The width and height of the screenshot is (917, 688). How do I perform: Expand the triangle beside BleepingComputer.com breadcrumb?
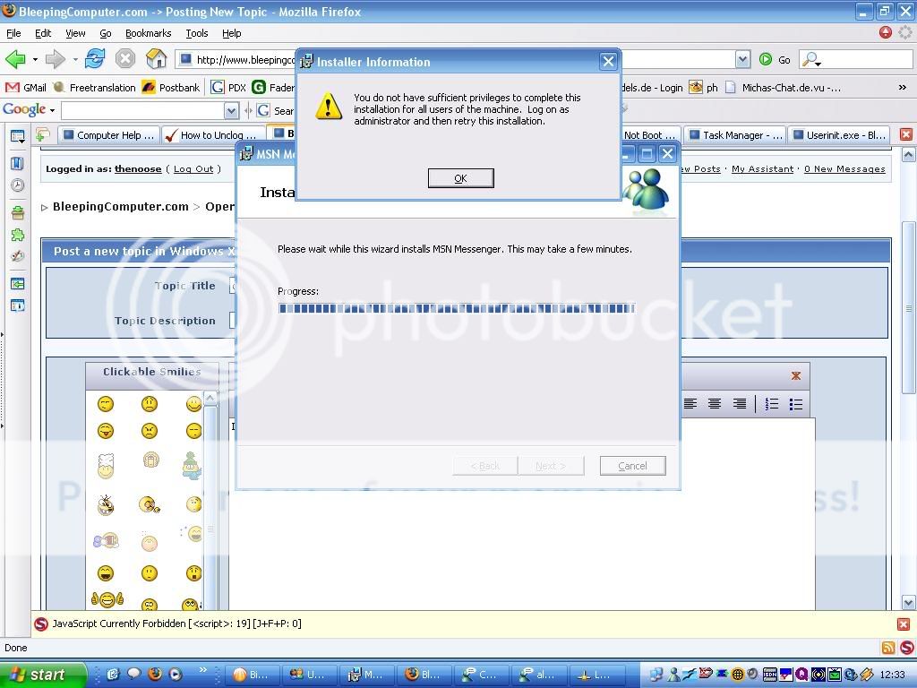[45, 207]
